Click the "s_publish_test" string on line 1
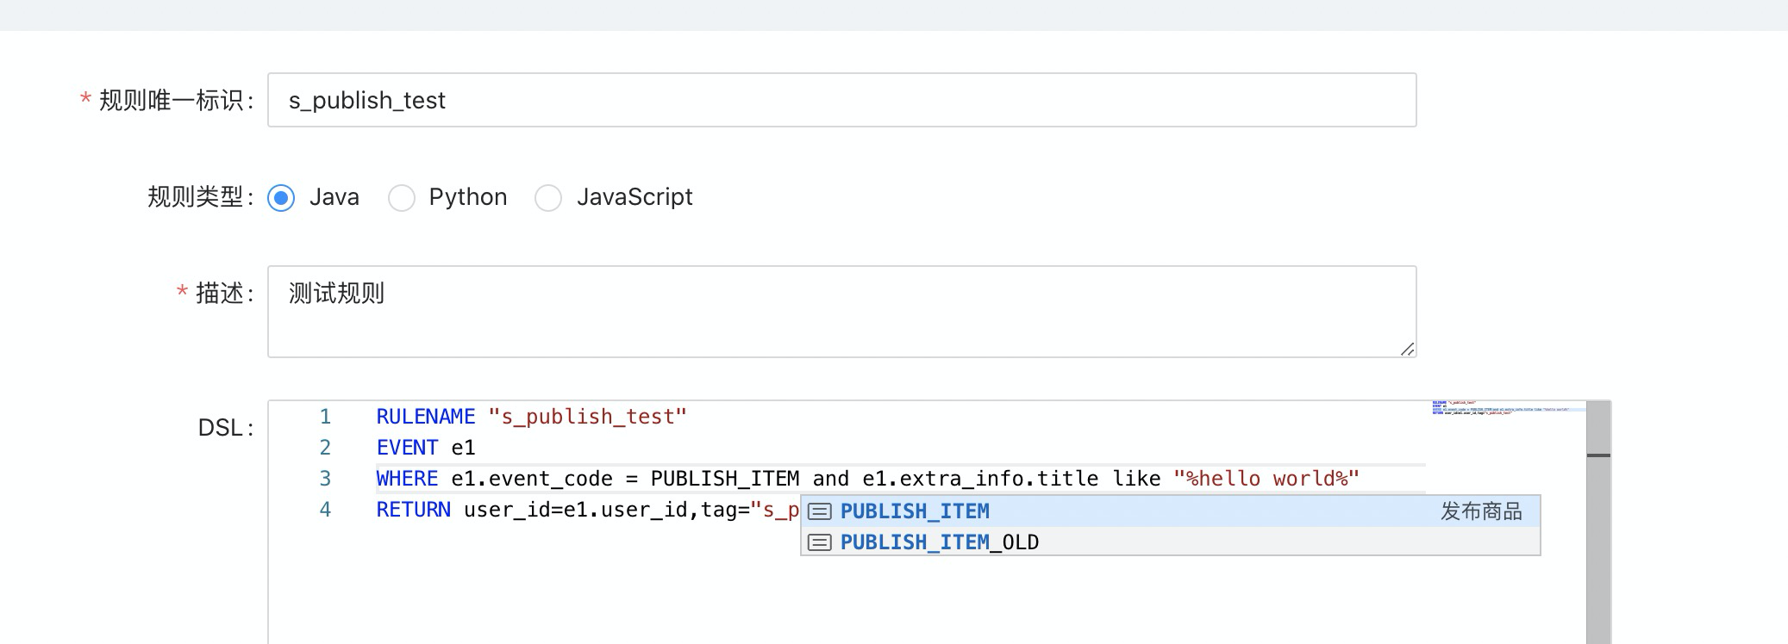This screenshot has width=1788, height=644. tap(588, 417)
